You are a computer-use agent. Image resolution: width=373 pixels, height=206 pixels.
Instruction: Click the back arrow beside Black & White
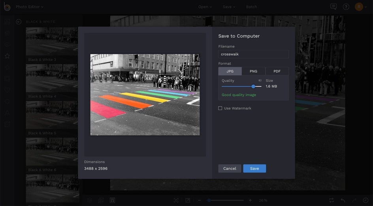click(19, 22)
